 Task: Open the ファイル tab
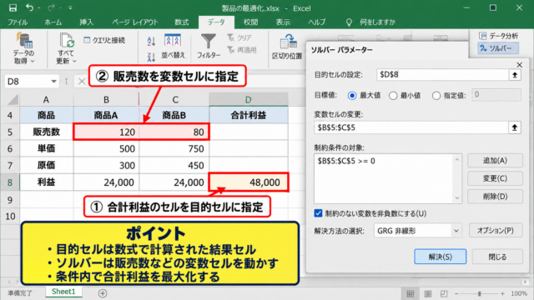[x=18, y=22]
